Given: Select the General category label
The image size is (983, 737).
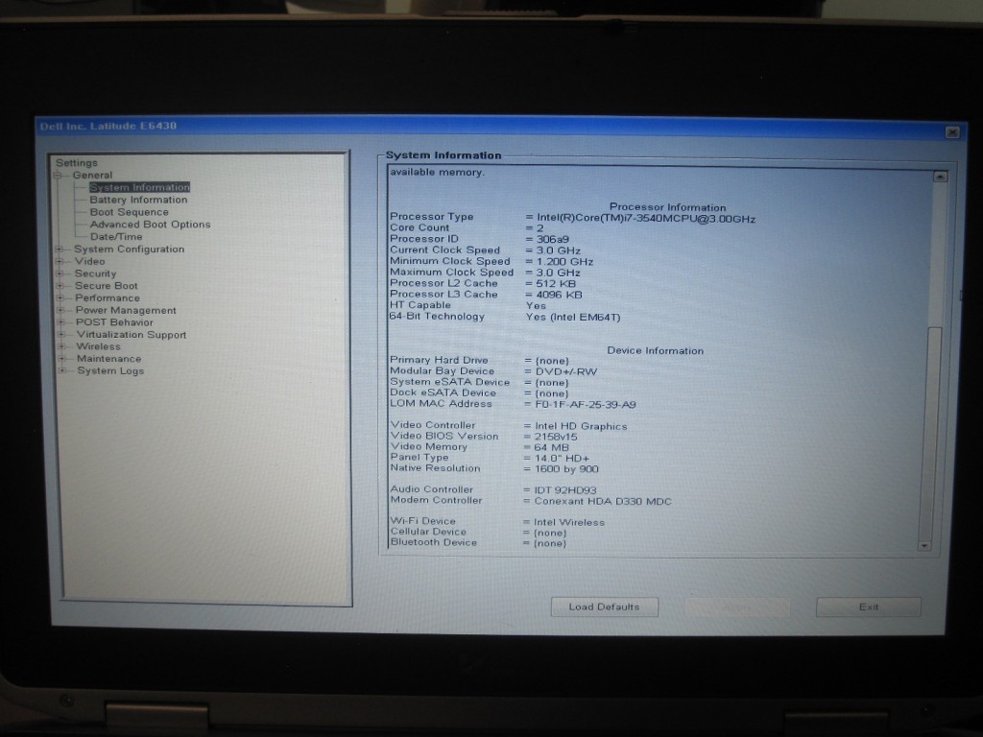Looking at the screenshot, I should pos(92,176).
